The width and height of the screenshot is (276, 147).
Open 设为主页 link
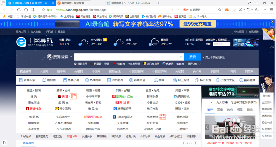(x=21, y=32)
